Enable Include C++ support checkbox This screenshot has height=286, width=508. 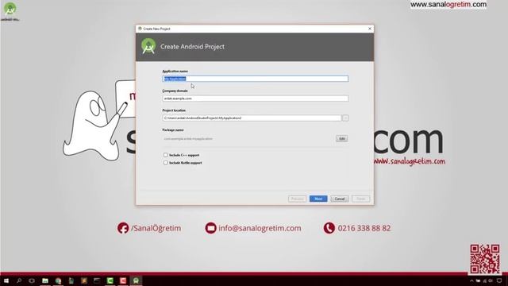[x=166, y=155]
